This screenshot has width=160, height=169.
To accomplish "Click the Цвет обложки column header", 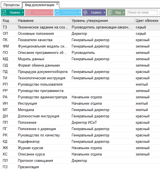I will coord(147,21).
